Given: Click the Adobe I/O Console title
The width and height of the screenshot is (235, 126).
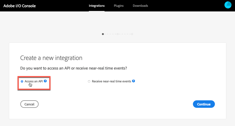Looking at the screenshot, I should coord(20,6).
